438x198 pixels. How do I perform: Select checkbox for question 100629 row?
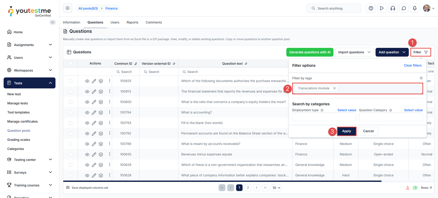pyautogui.click(x=70, y=165)
